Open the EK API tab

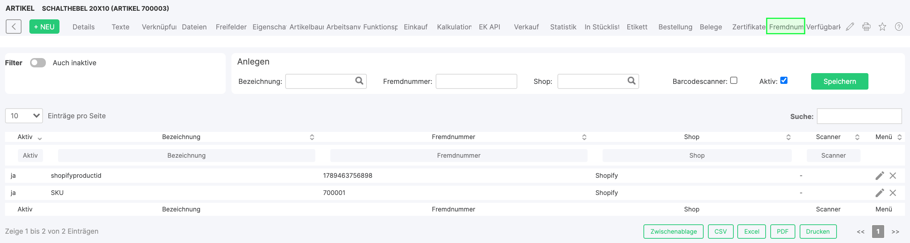pyautogui.click(x=489, y=27)
